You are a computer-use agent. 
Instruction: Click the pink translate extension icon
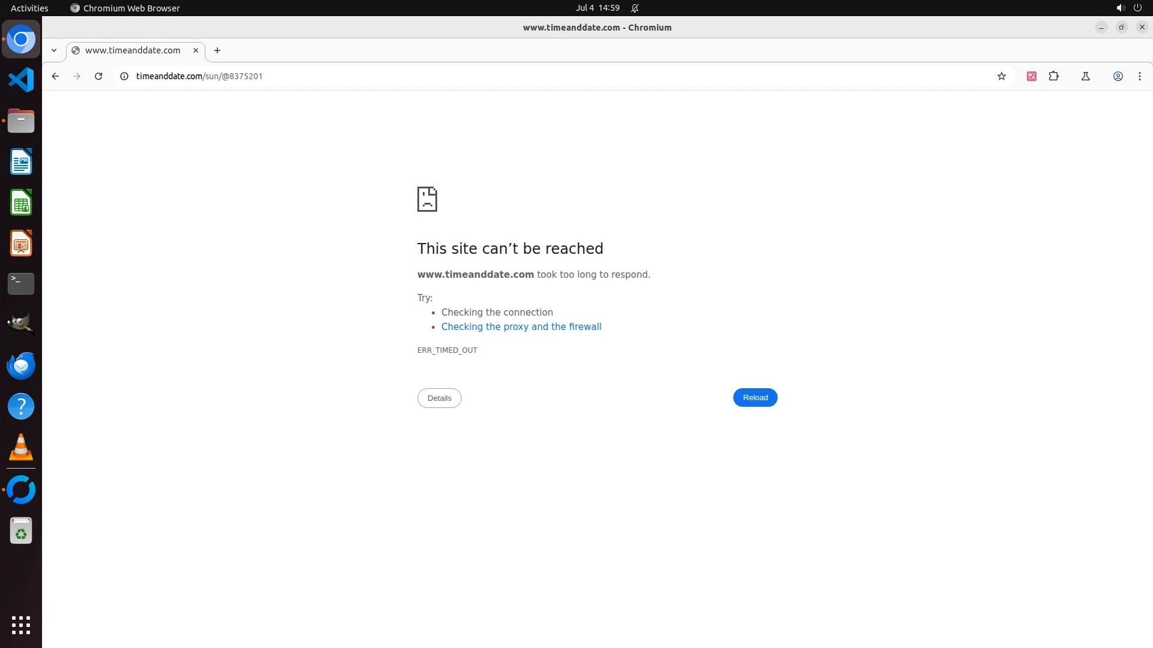(x=1031, y=76)
